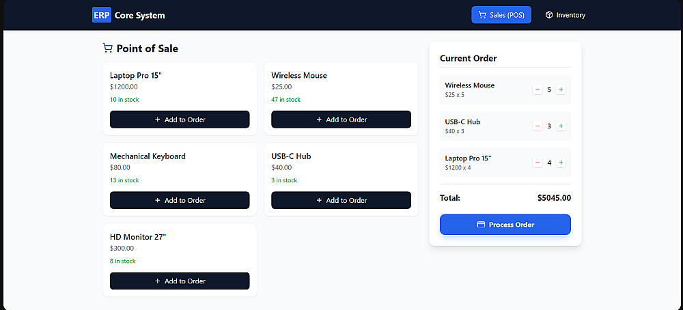683x310 pixels.
Task: Click the Core System title text
Action: [140, 15]
